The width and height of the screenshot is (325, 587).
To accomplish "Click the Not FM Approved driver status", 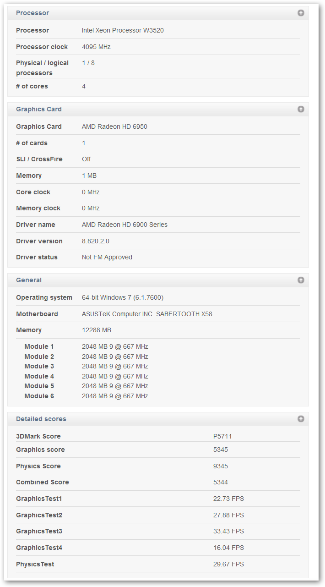I will tap(107, 257).
